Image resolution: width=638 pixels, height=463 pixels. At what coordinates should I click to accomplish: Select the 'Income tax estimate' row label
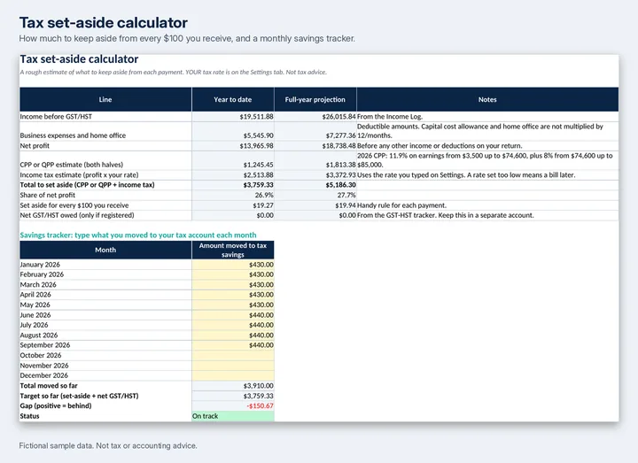point(80,174)
